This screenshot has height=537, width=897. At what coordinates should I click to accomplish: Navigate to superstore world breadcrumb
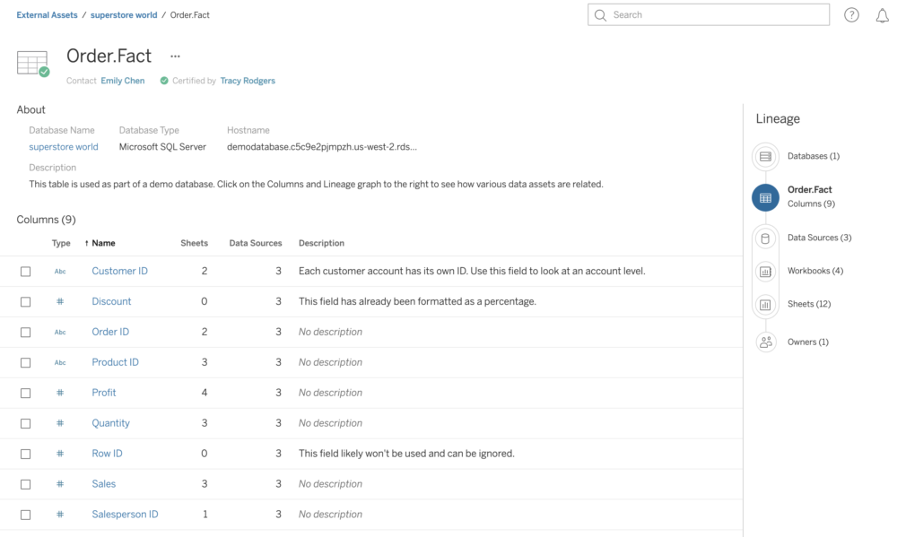[x=124, y=15]
